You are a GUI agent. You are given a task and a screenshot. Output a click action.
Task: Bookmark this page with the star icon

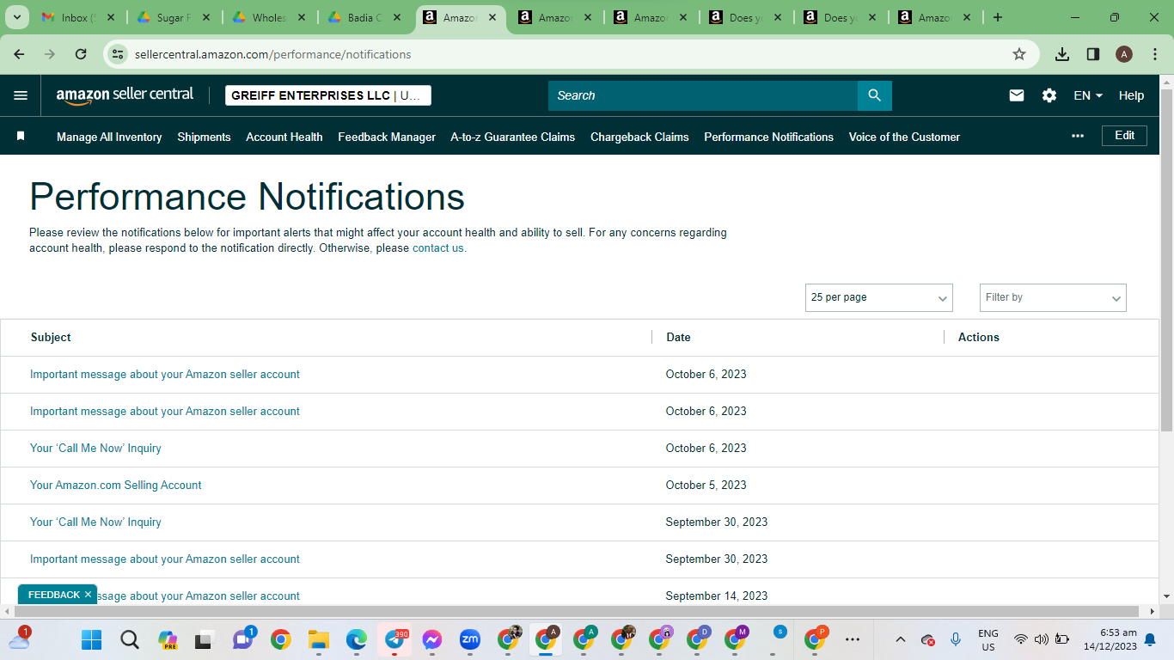pyautogui.click(x=1019, y=54)
